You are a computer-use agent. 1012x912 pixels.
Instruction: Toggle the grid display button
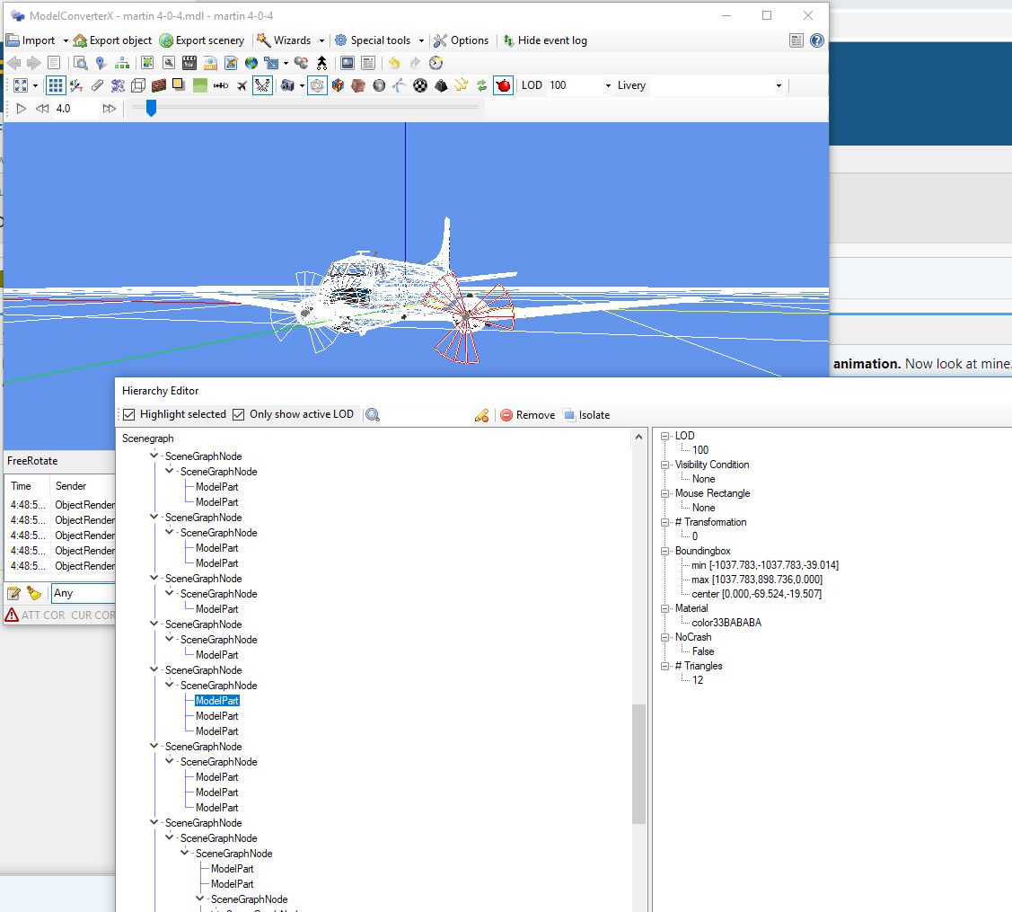tap(56, 85)
